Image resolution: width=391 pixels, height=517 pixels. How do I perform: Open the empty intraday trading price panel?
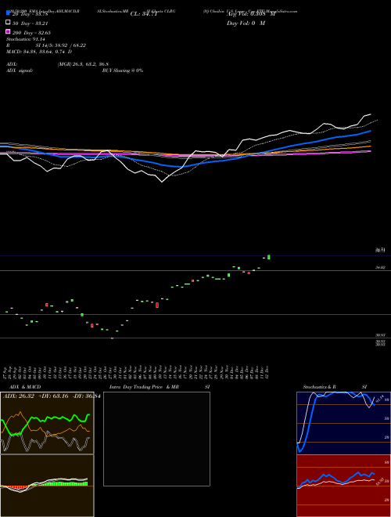click(x=156, y=439)
